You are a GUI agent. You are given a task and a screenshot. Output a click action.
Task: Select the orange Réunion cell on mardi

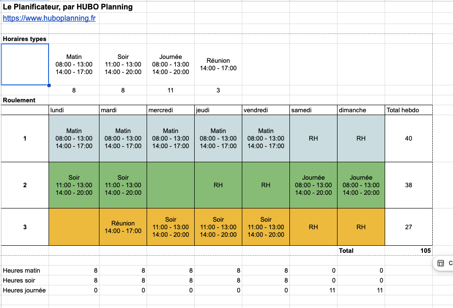click(123, 227)
